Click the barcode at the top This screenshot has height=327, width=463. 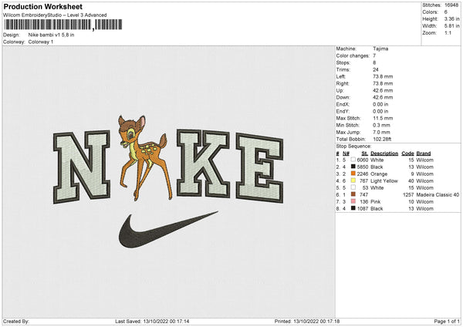pos(63,25)
